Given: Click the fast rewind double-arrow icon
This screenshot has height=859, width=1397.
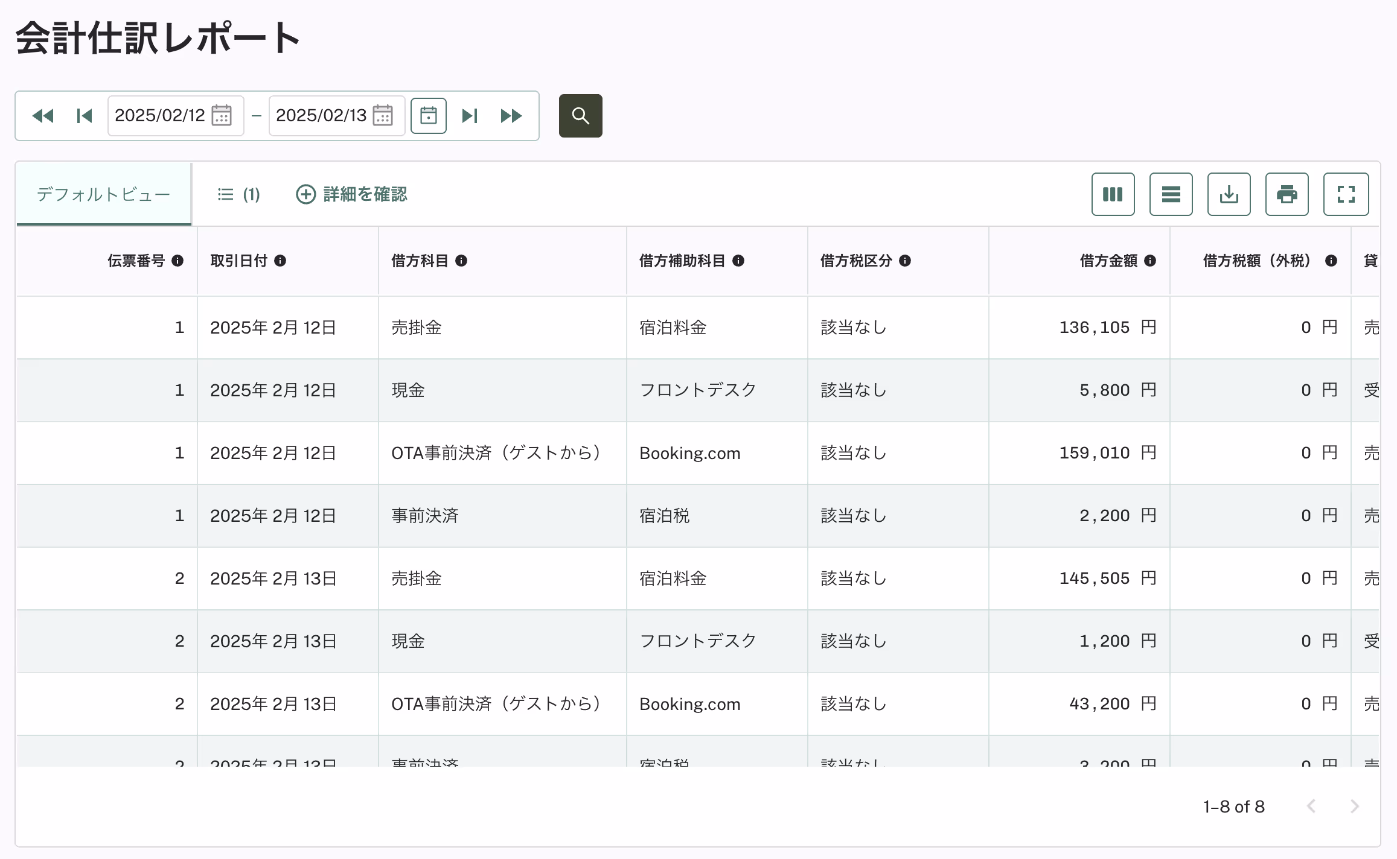Looking at the screenshot, I should [x=43, y=115].
